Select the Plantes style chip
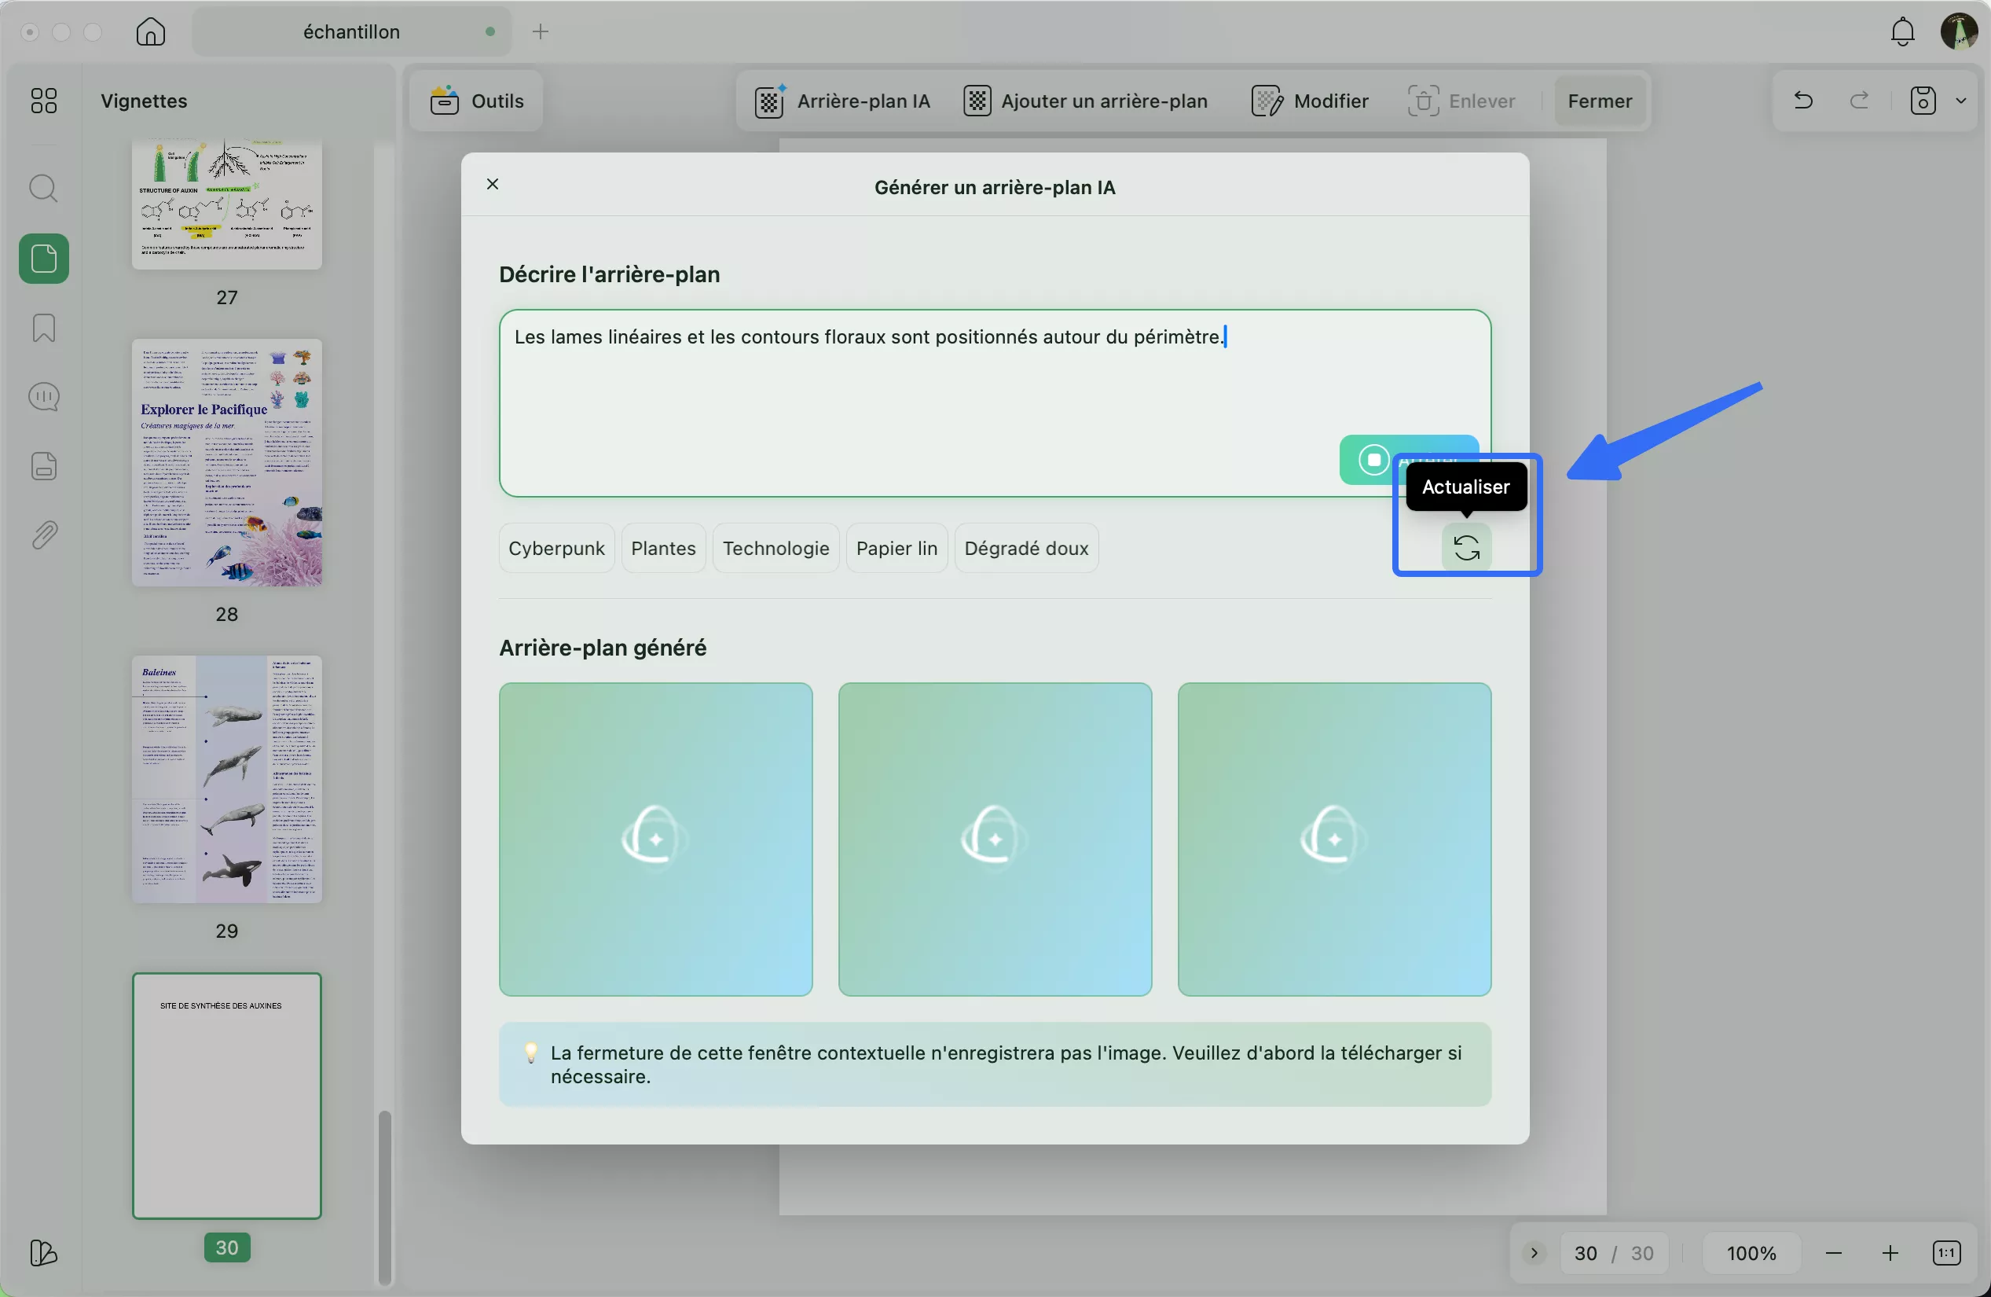 [x=662, y=548]
